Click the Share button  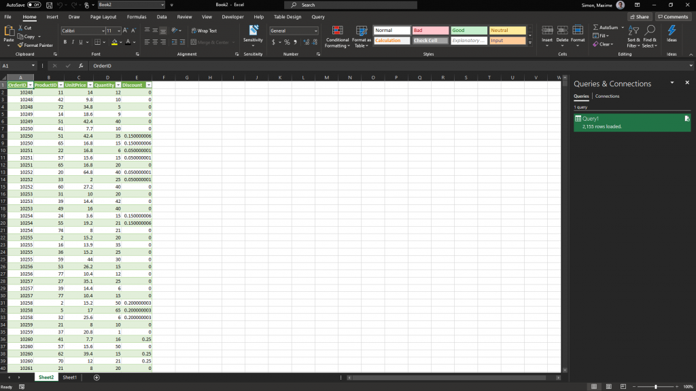640,17
